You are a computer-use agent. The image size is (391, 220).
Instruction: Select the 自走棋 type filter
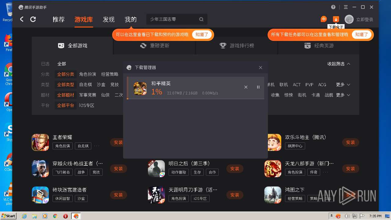pyautogui.click(x=86, y=85)
